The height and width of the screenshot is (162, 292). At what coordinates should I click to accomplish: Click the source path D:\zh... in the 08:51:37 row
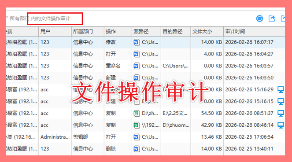pos(150,113)
